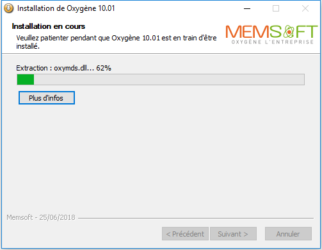Click the atom symbol inside Memsoft logo

(x=289, y=31)
